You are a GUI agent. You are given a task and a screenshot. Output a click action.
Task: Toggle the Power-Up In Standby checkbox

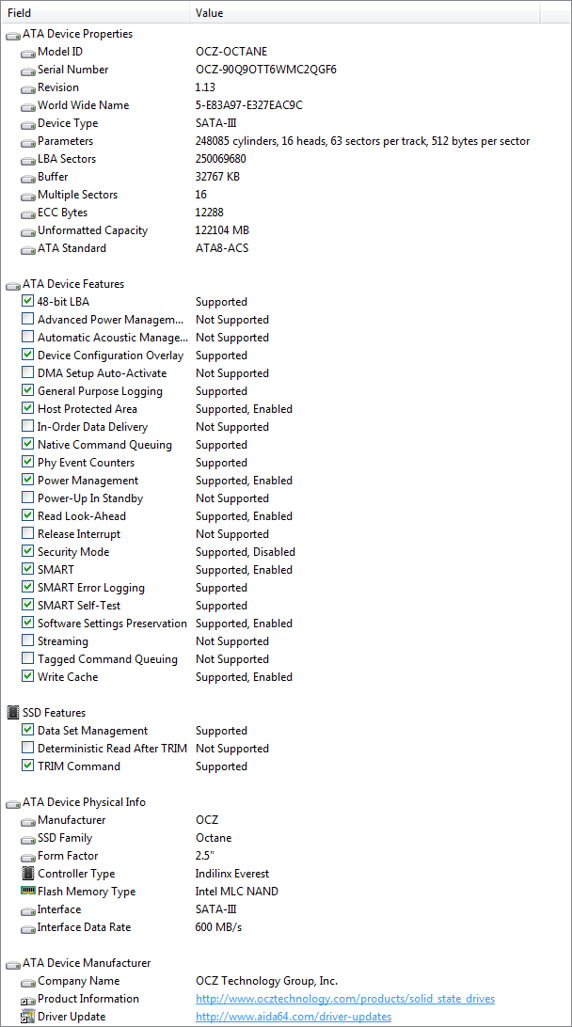point(27,498)
